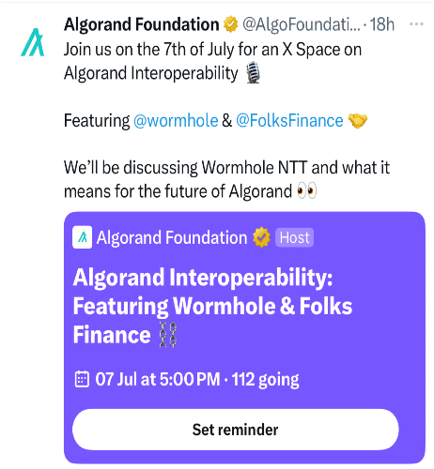Click the @wormhole mention link
Viewport: 434px width, 469px height.
(x=176, y=121)
